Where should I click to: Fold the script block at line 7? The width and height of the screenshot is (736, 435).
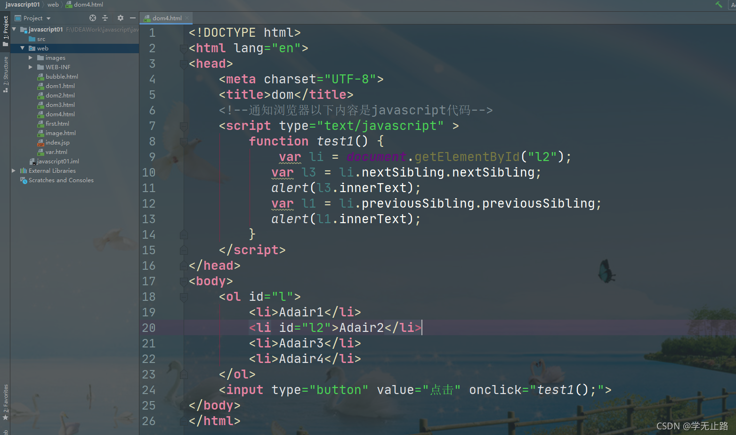[x=184, y=126]
